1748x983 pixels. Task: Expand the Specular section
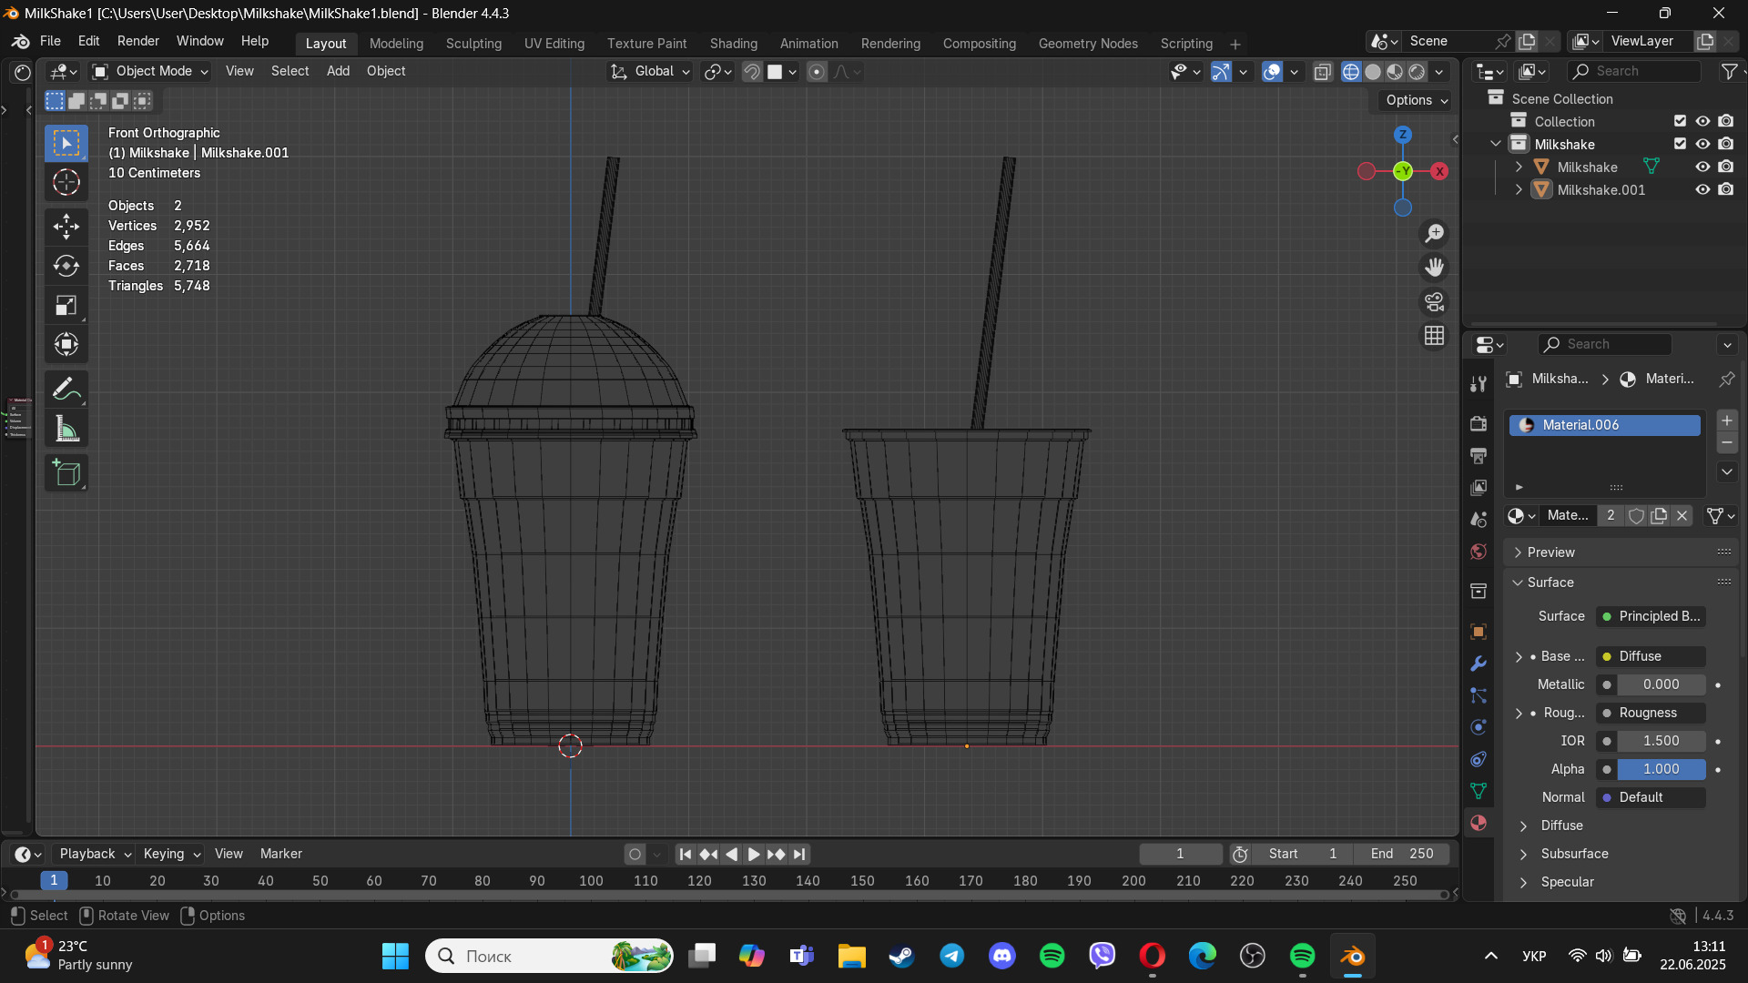tap(1568, 882)
